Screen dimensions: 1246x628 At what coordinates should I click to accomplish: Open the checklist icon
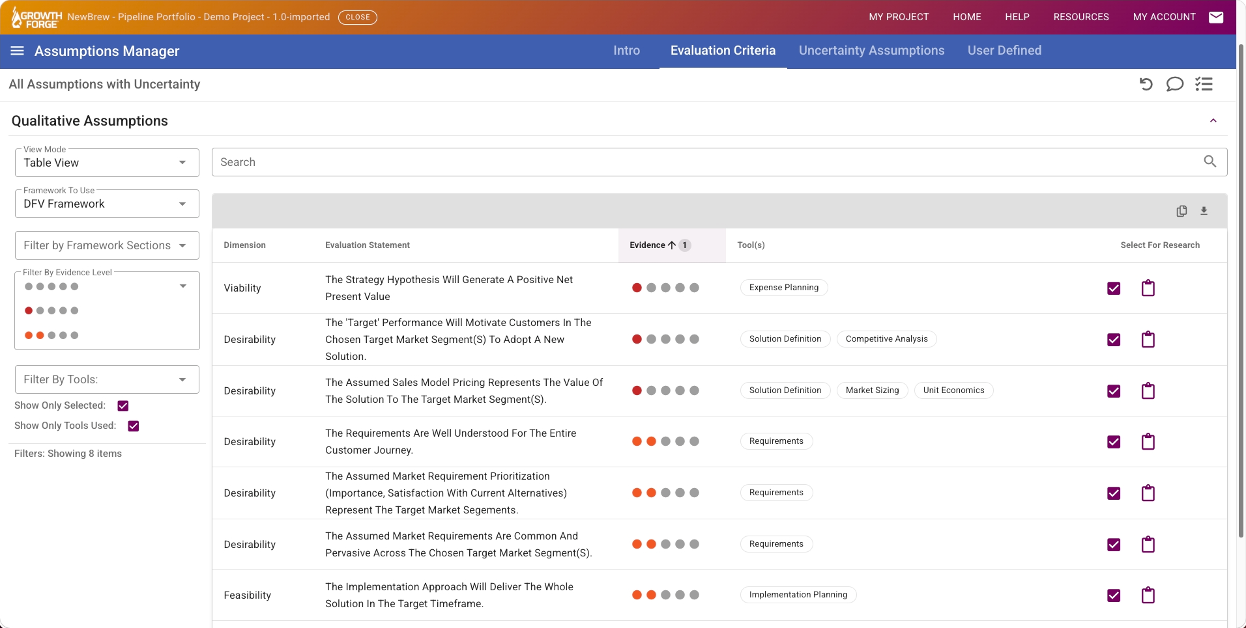[x=1204, y=84]
